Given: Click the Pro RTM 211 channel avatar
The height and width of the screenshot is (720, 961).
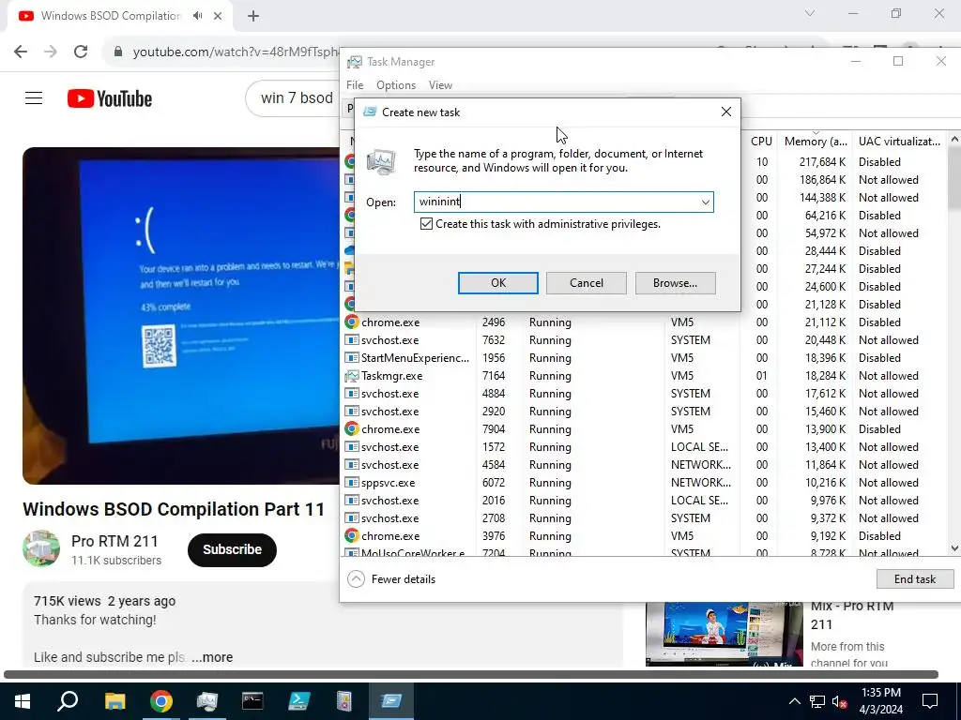Looking at the screenshot, I should (x=41, y=548).
